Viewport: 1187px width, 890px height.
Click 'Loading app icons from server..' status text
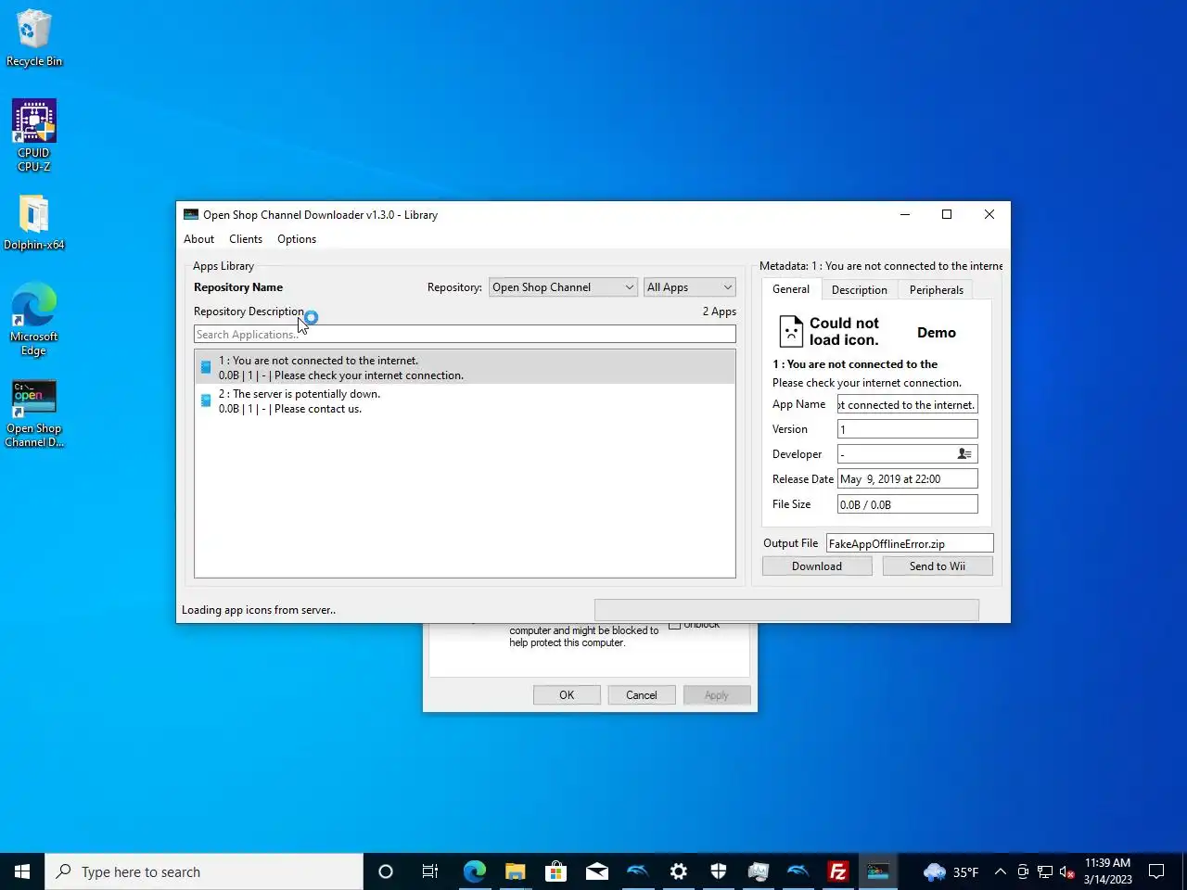[259, 610]
